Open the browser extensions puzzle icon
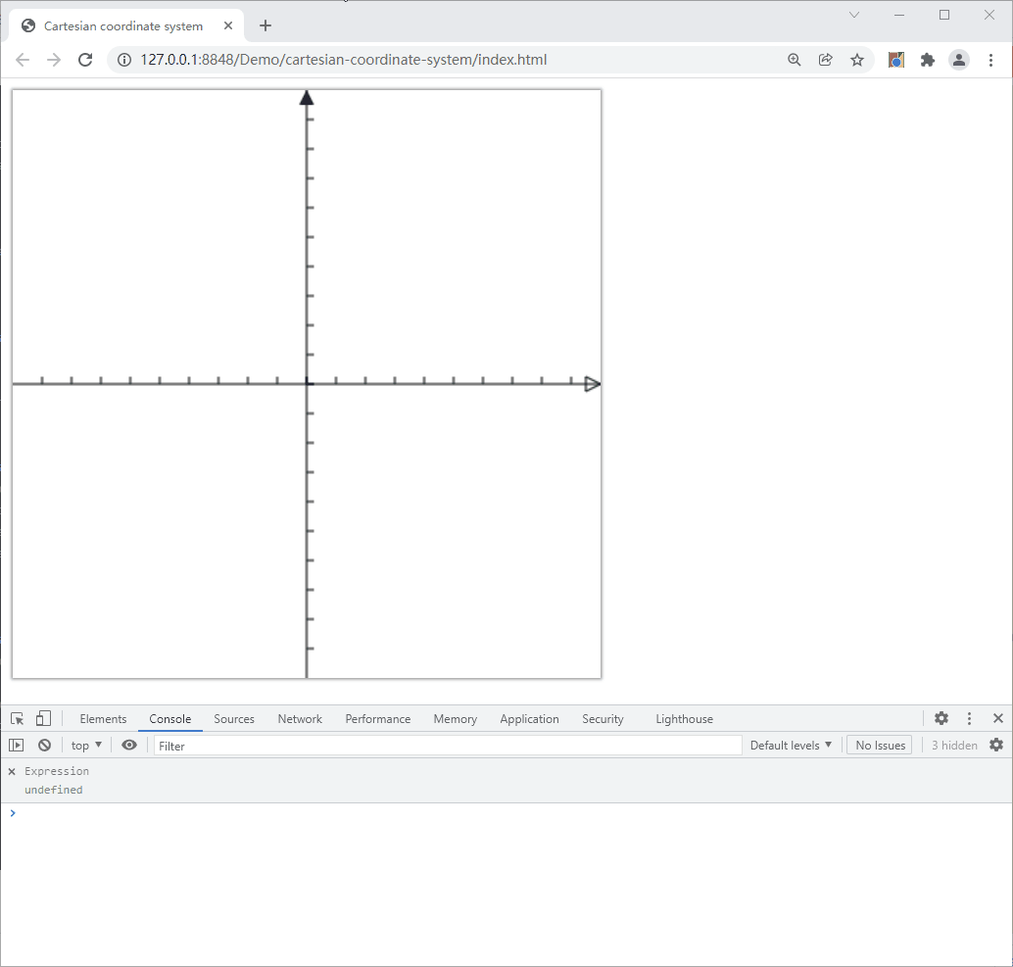The height and width of the screenshot is (967, 1013). (927, 60)
